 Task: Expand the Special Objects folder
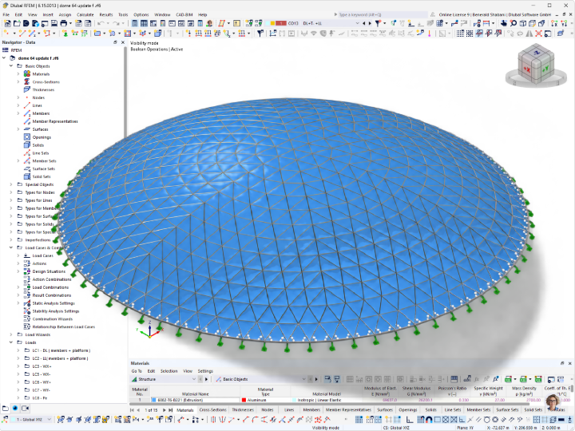pyautogui.click(x=11, y=184)
